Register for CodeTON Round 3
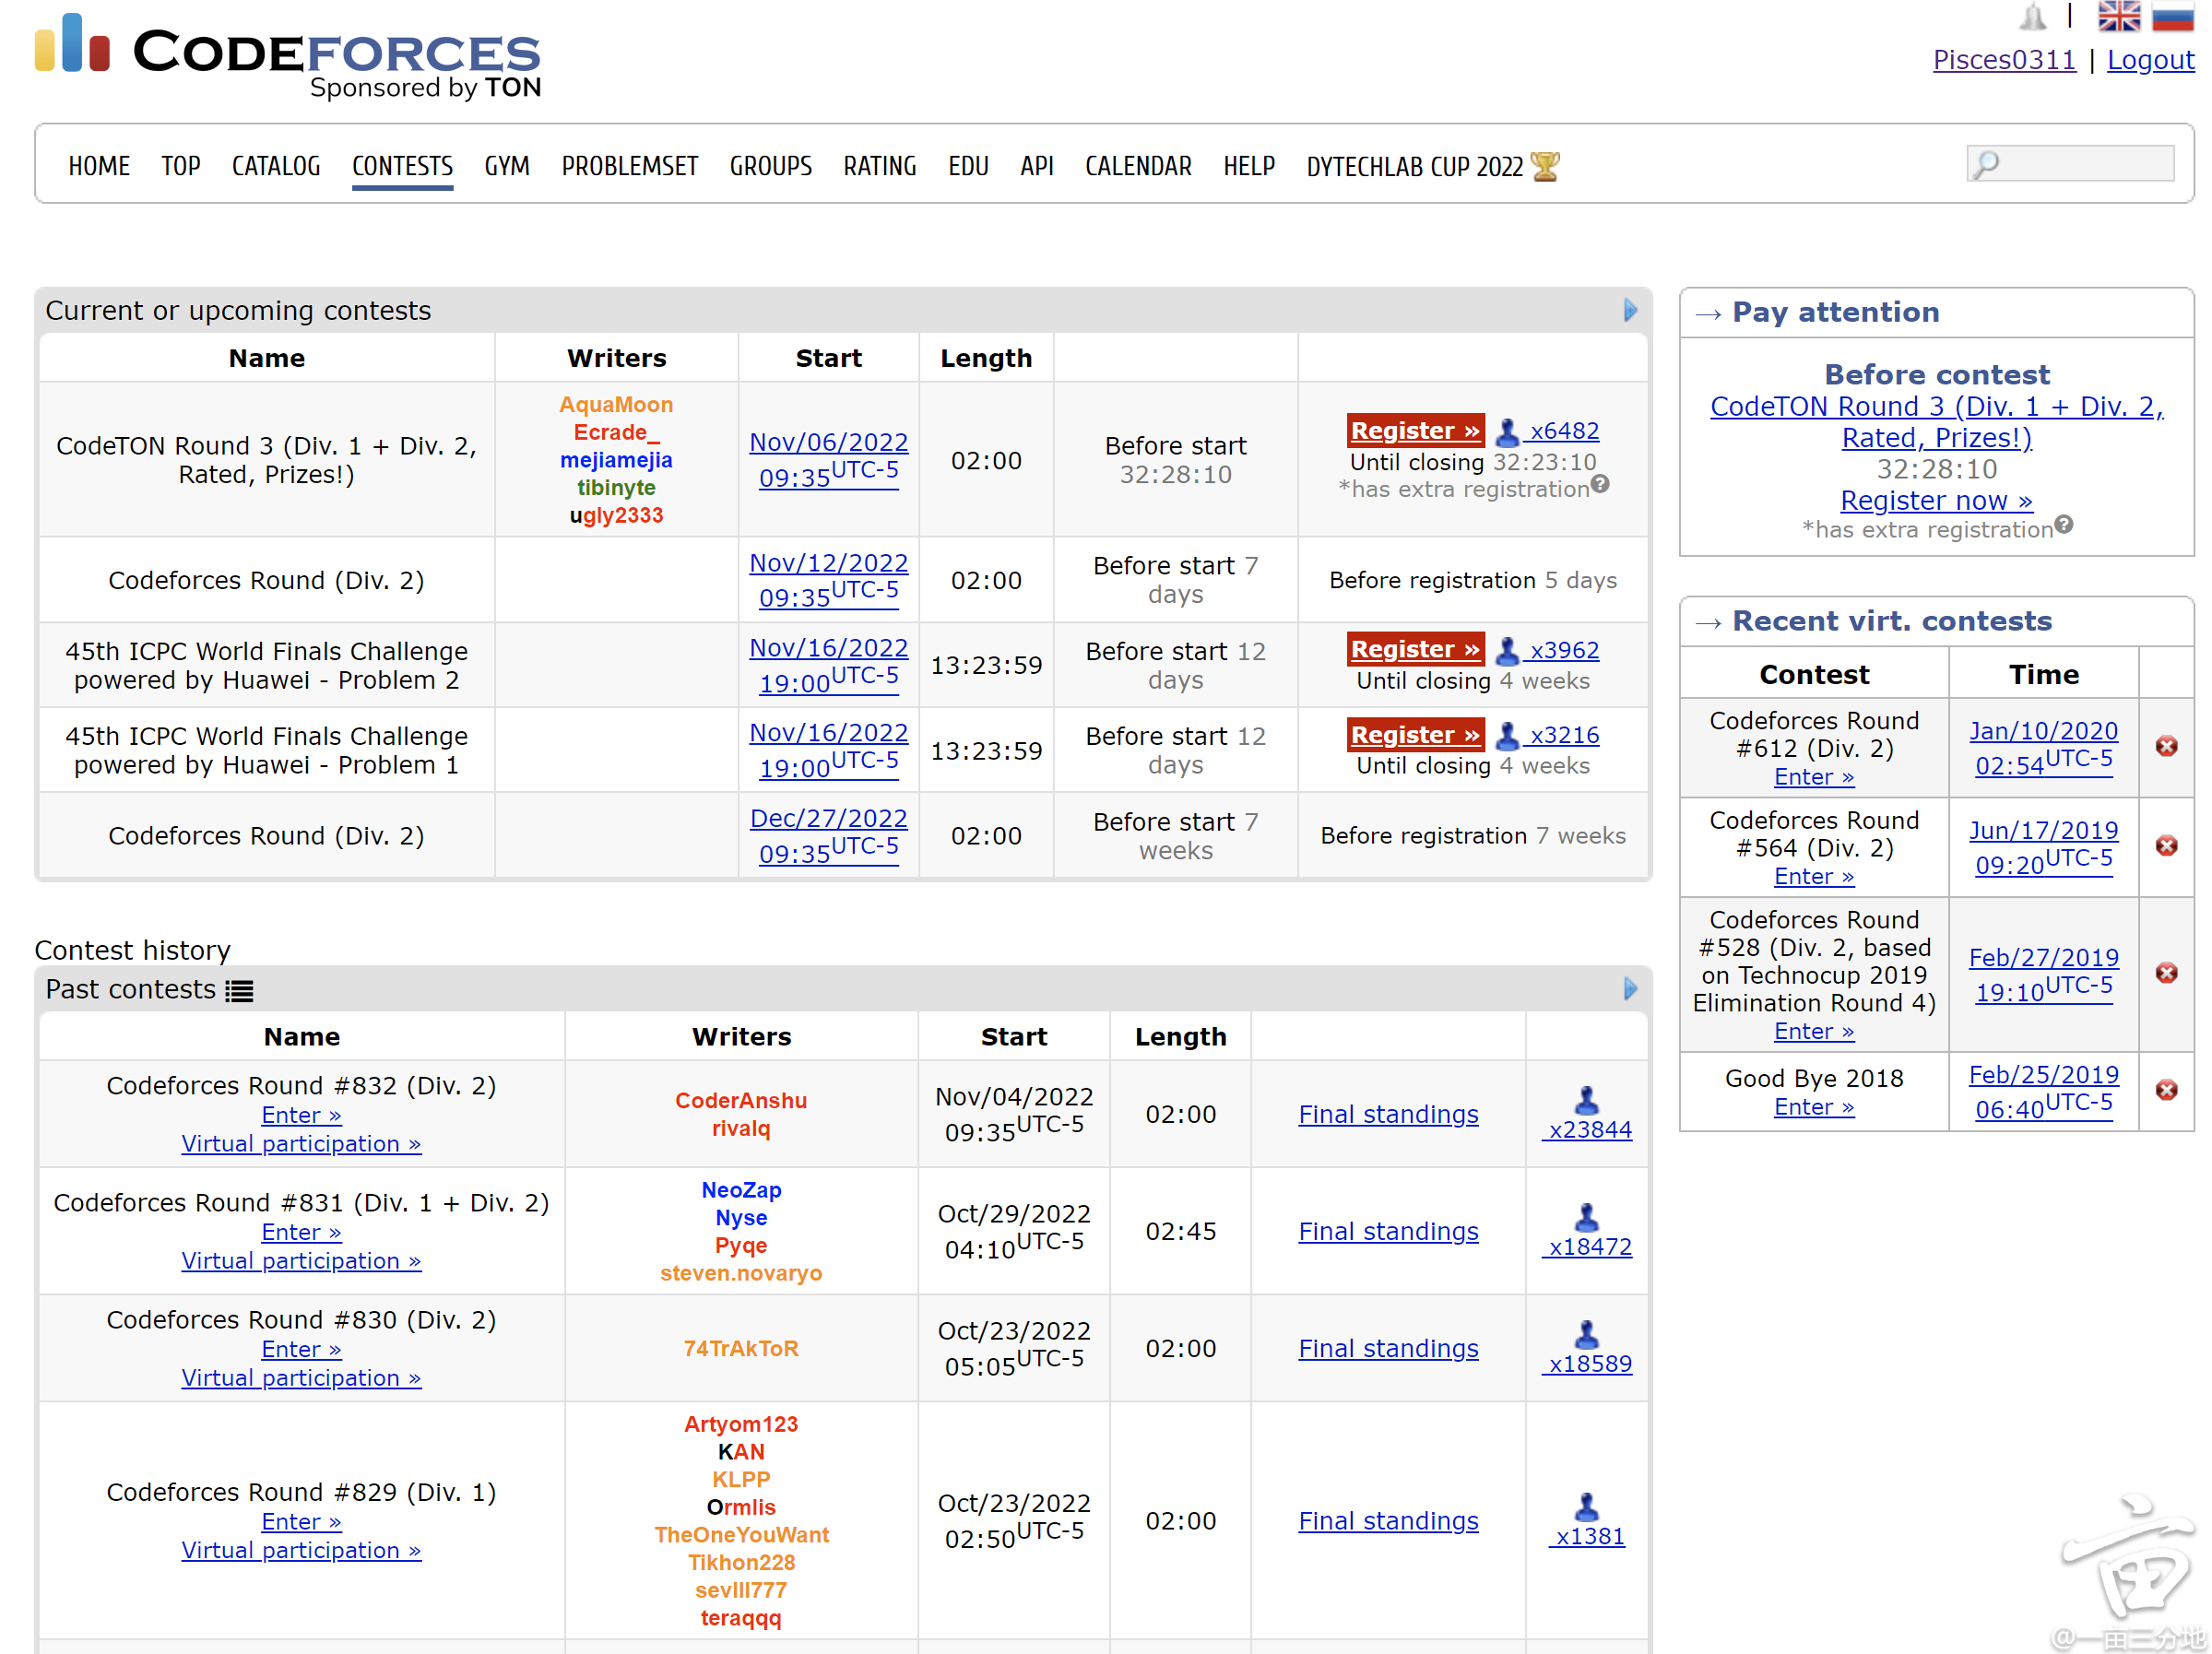Viewport: 2212px width, 1654px height. [x=1416, y=430]
